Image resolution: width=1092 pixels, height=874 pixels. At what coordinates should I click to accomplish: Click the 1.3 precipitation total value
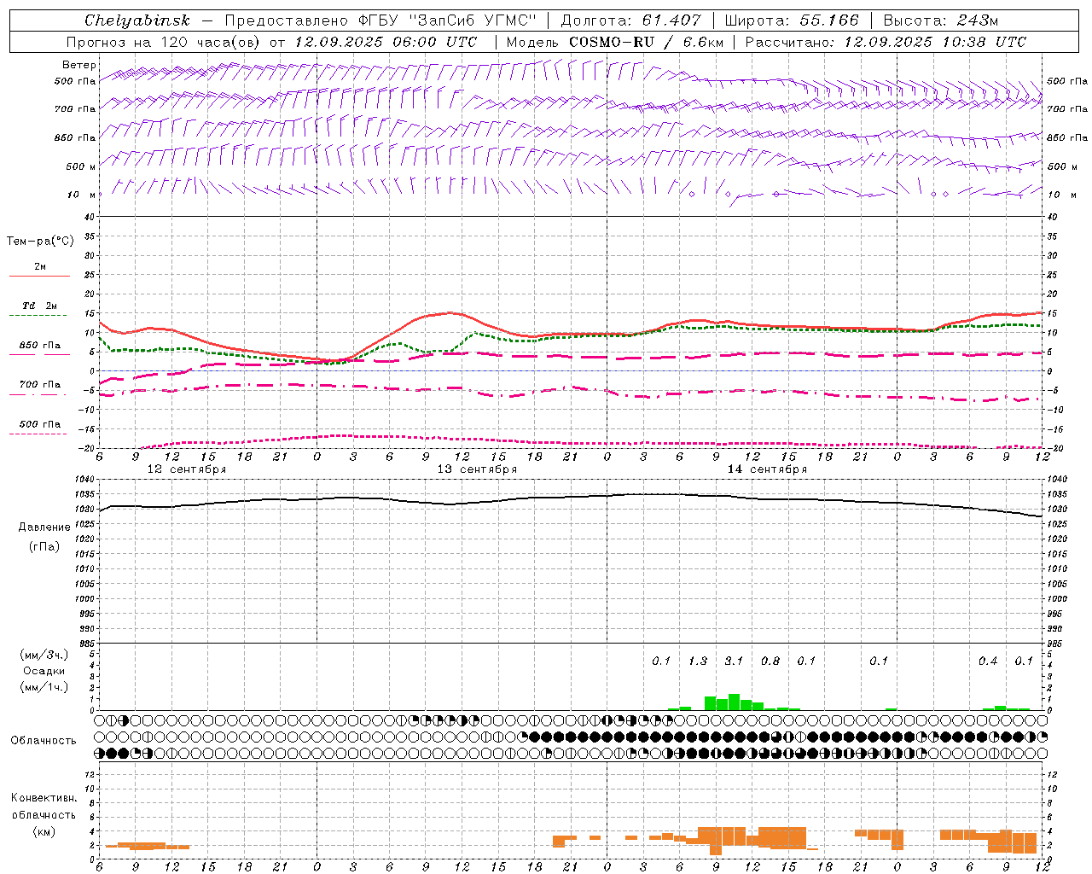[x=698, y=661]
